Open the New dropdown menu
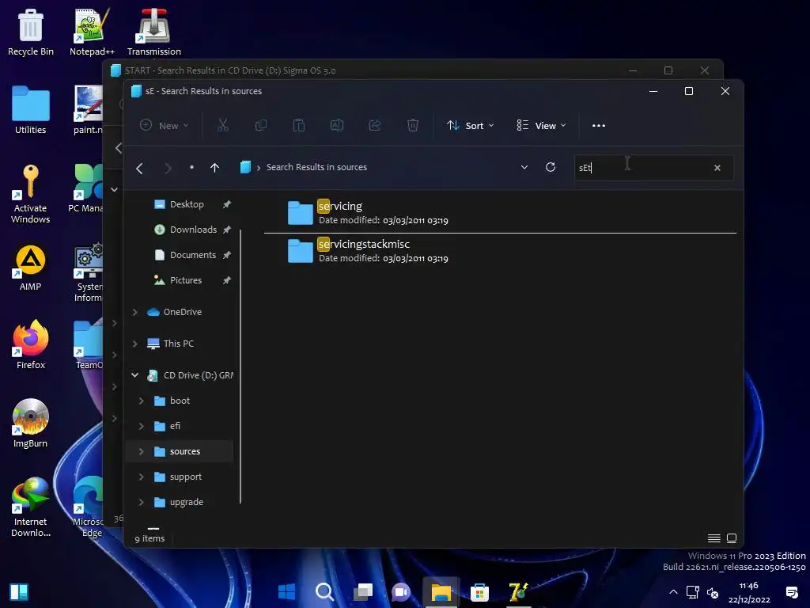 pyautogui.click(x=165, y=126)
